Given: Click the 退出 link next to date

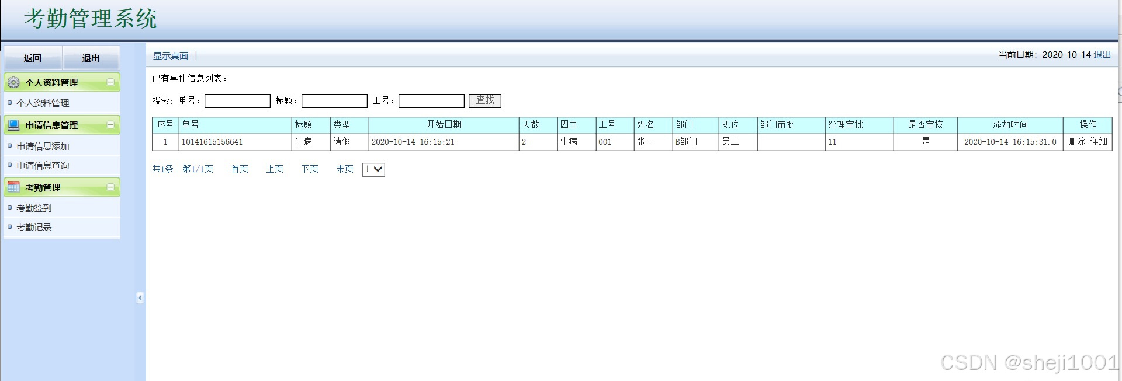Looking at the screenshot, I should [x=1102, y=54].
